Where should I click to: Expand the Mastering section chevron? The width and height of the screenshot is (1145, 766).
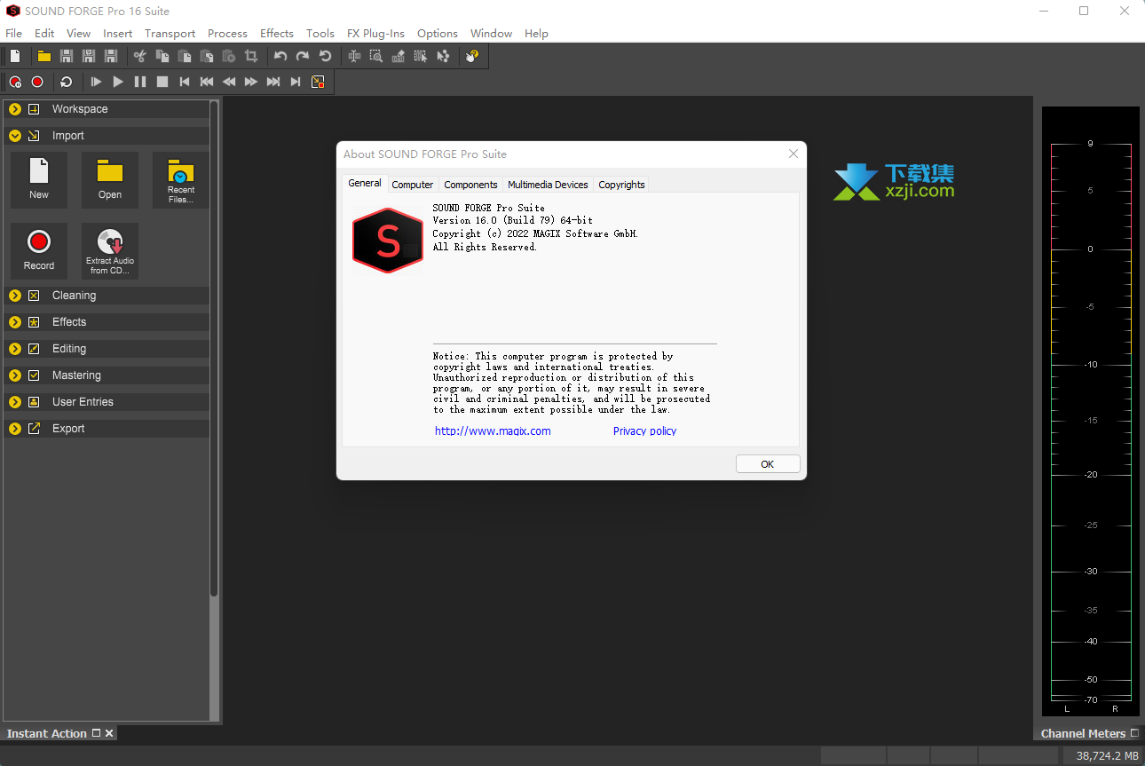pos(15,375)
